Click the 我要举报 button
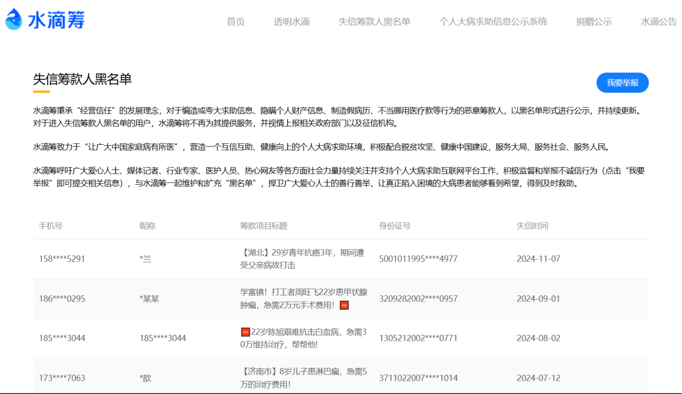This screenshot has height=394, width=682. point(622,83)
